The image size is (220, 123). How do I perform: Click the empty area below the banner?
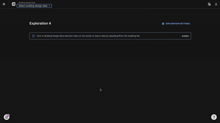[x=110, y=72]
